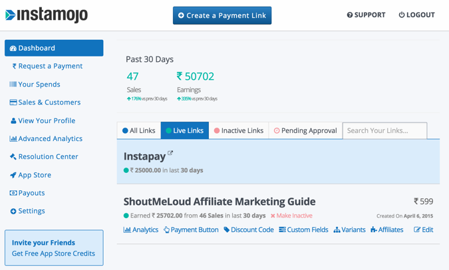Image resolution: width=449 pixels, height=270 pixels.
Task: Click the rupee icon beside Request a Payment
Action: (14, 66)
